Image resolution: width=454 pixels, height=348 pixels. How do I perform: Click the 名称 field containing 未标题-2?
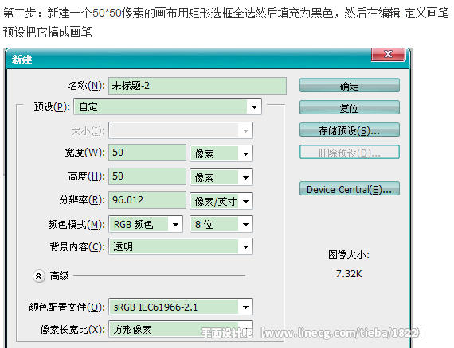tap(198, 86)
